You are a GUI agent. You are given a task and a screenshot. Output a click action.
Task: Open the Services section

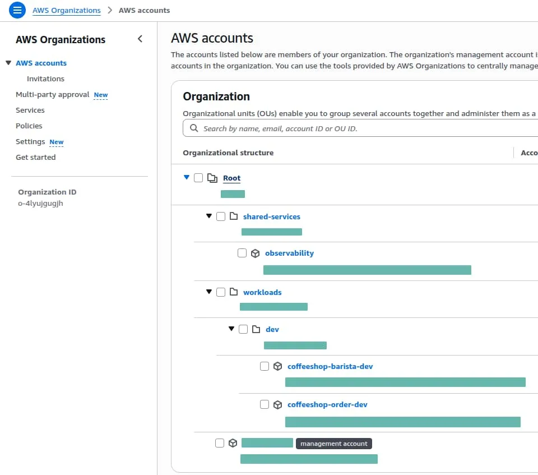point(30,110)
